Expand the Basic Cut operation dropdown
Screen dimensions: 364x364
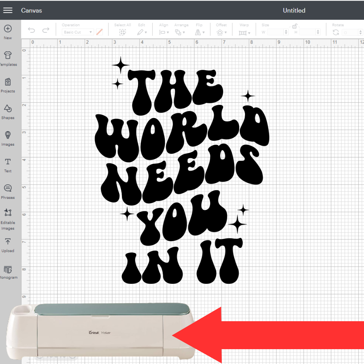78,32
